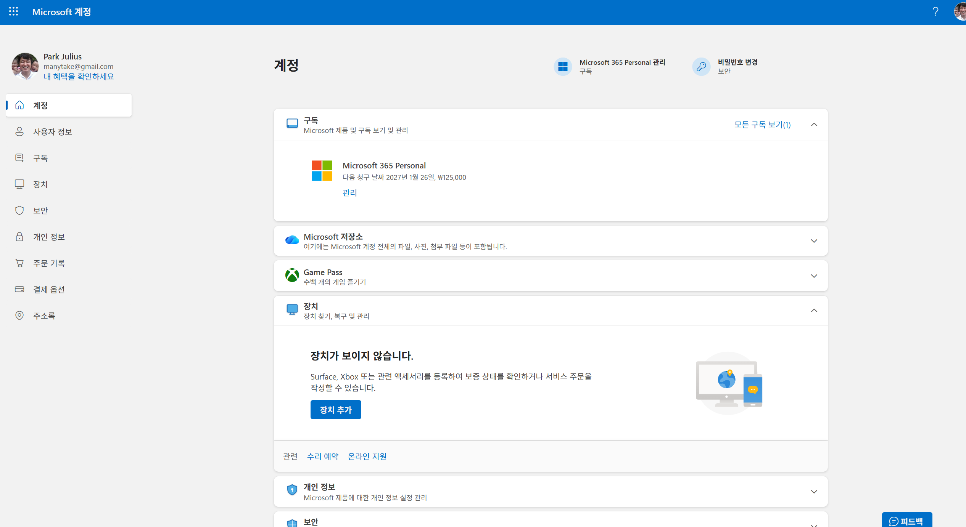Expand the 개인 정보 card
Viewport: 966px width, 527px height.
click(814, 492)
